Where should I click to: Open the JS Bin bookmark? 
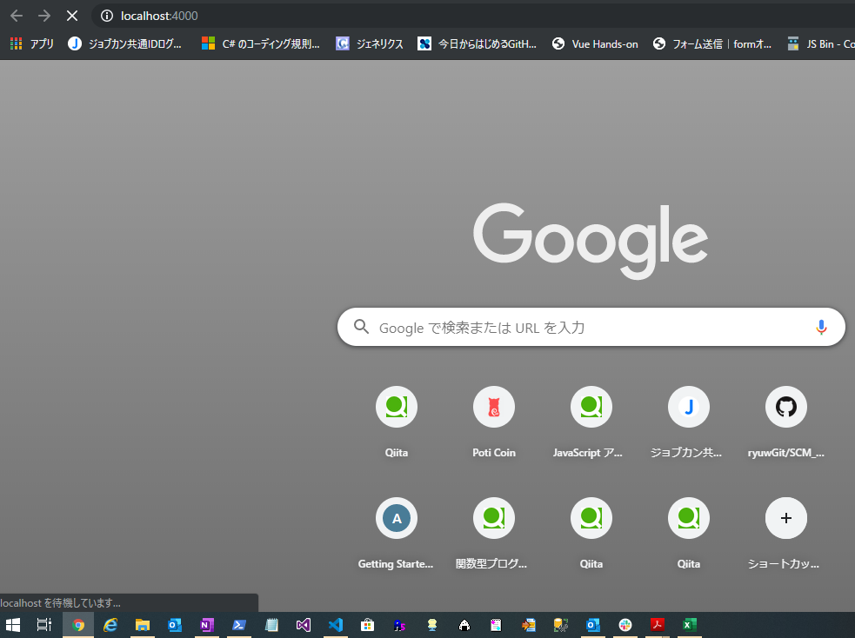(x=820, y=43)
